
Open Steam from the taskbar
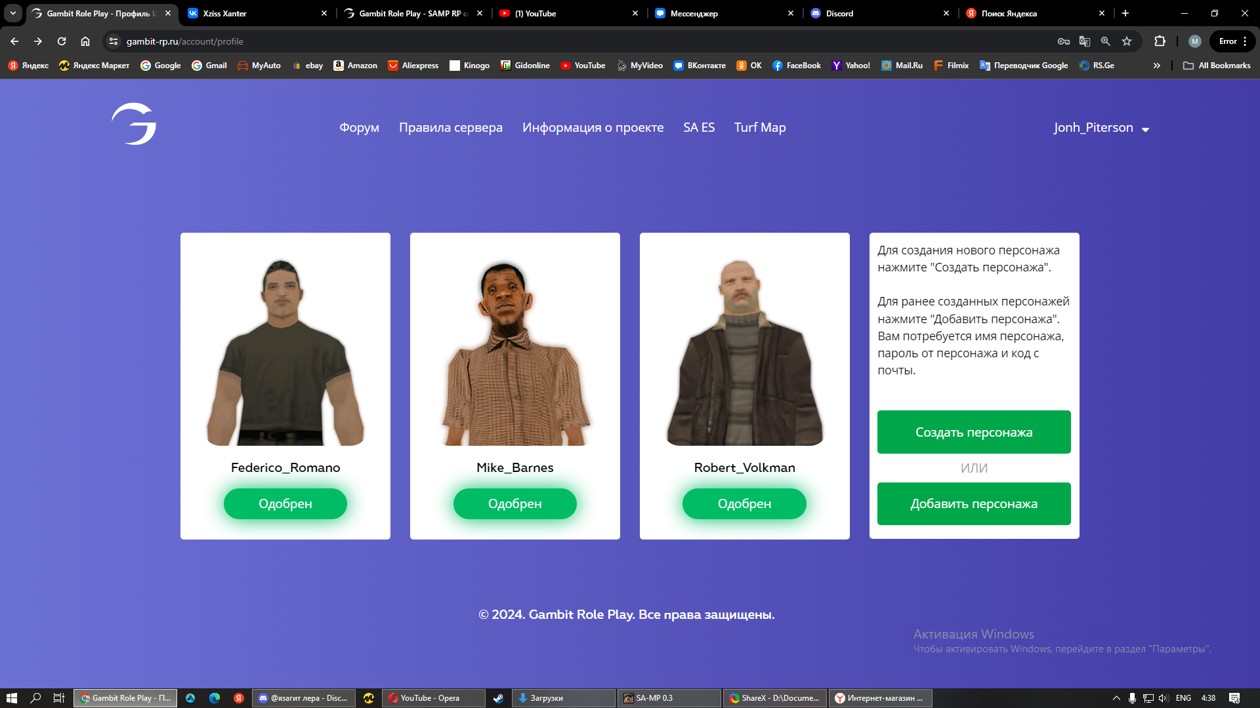pyautogui.click(x=499, y=698)
